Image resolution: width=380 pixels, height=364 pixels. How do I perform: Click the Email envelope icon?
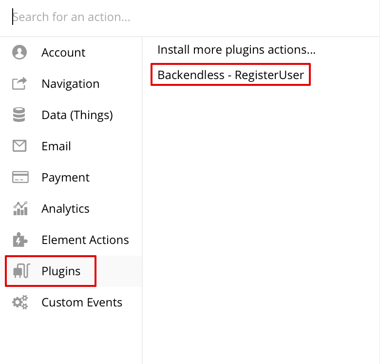pos(19,146)
